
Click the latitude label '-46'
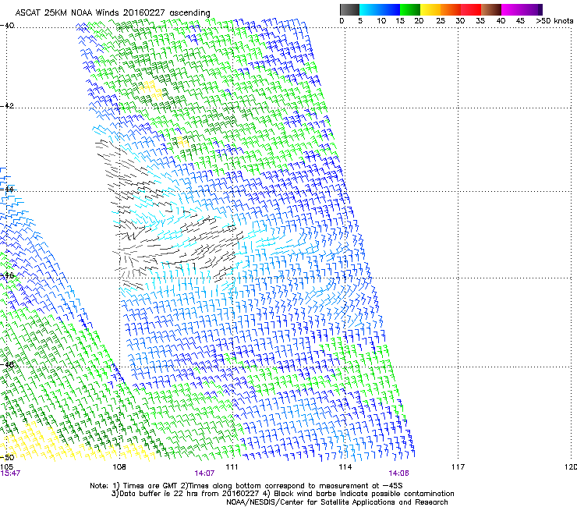(7, 275)
